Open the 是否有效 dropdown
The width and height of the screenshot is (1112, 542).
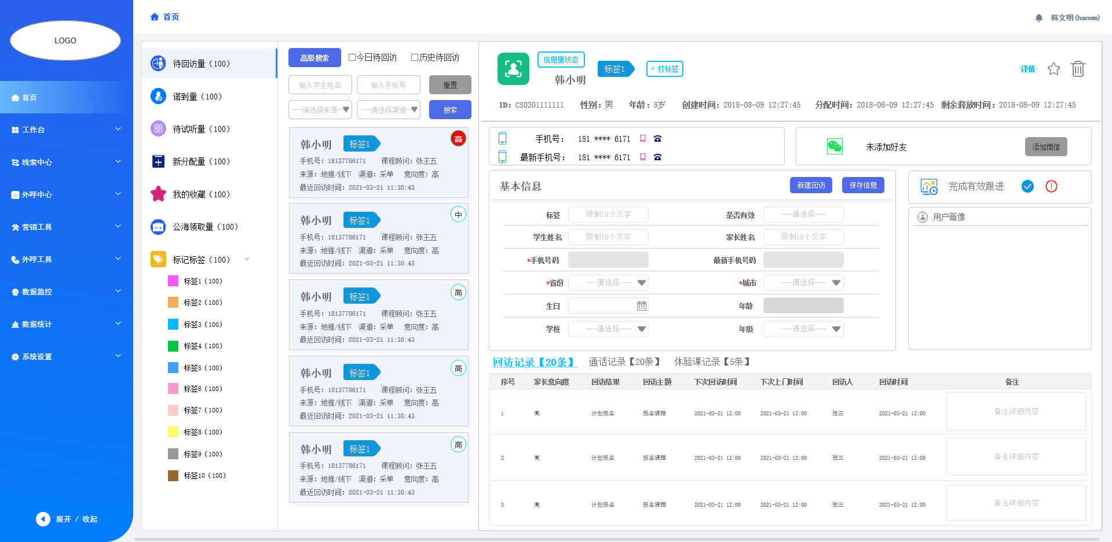tap(803, 215)
